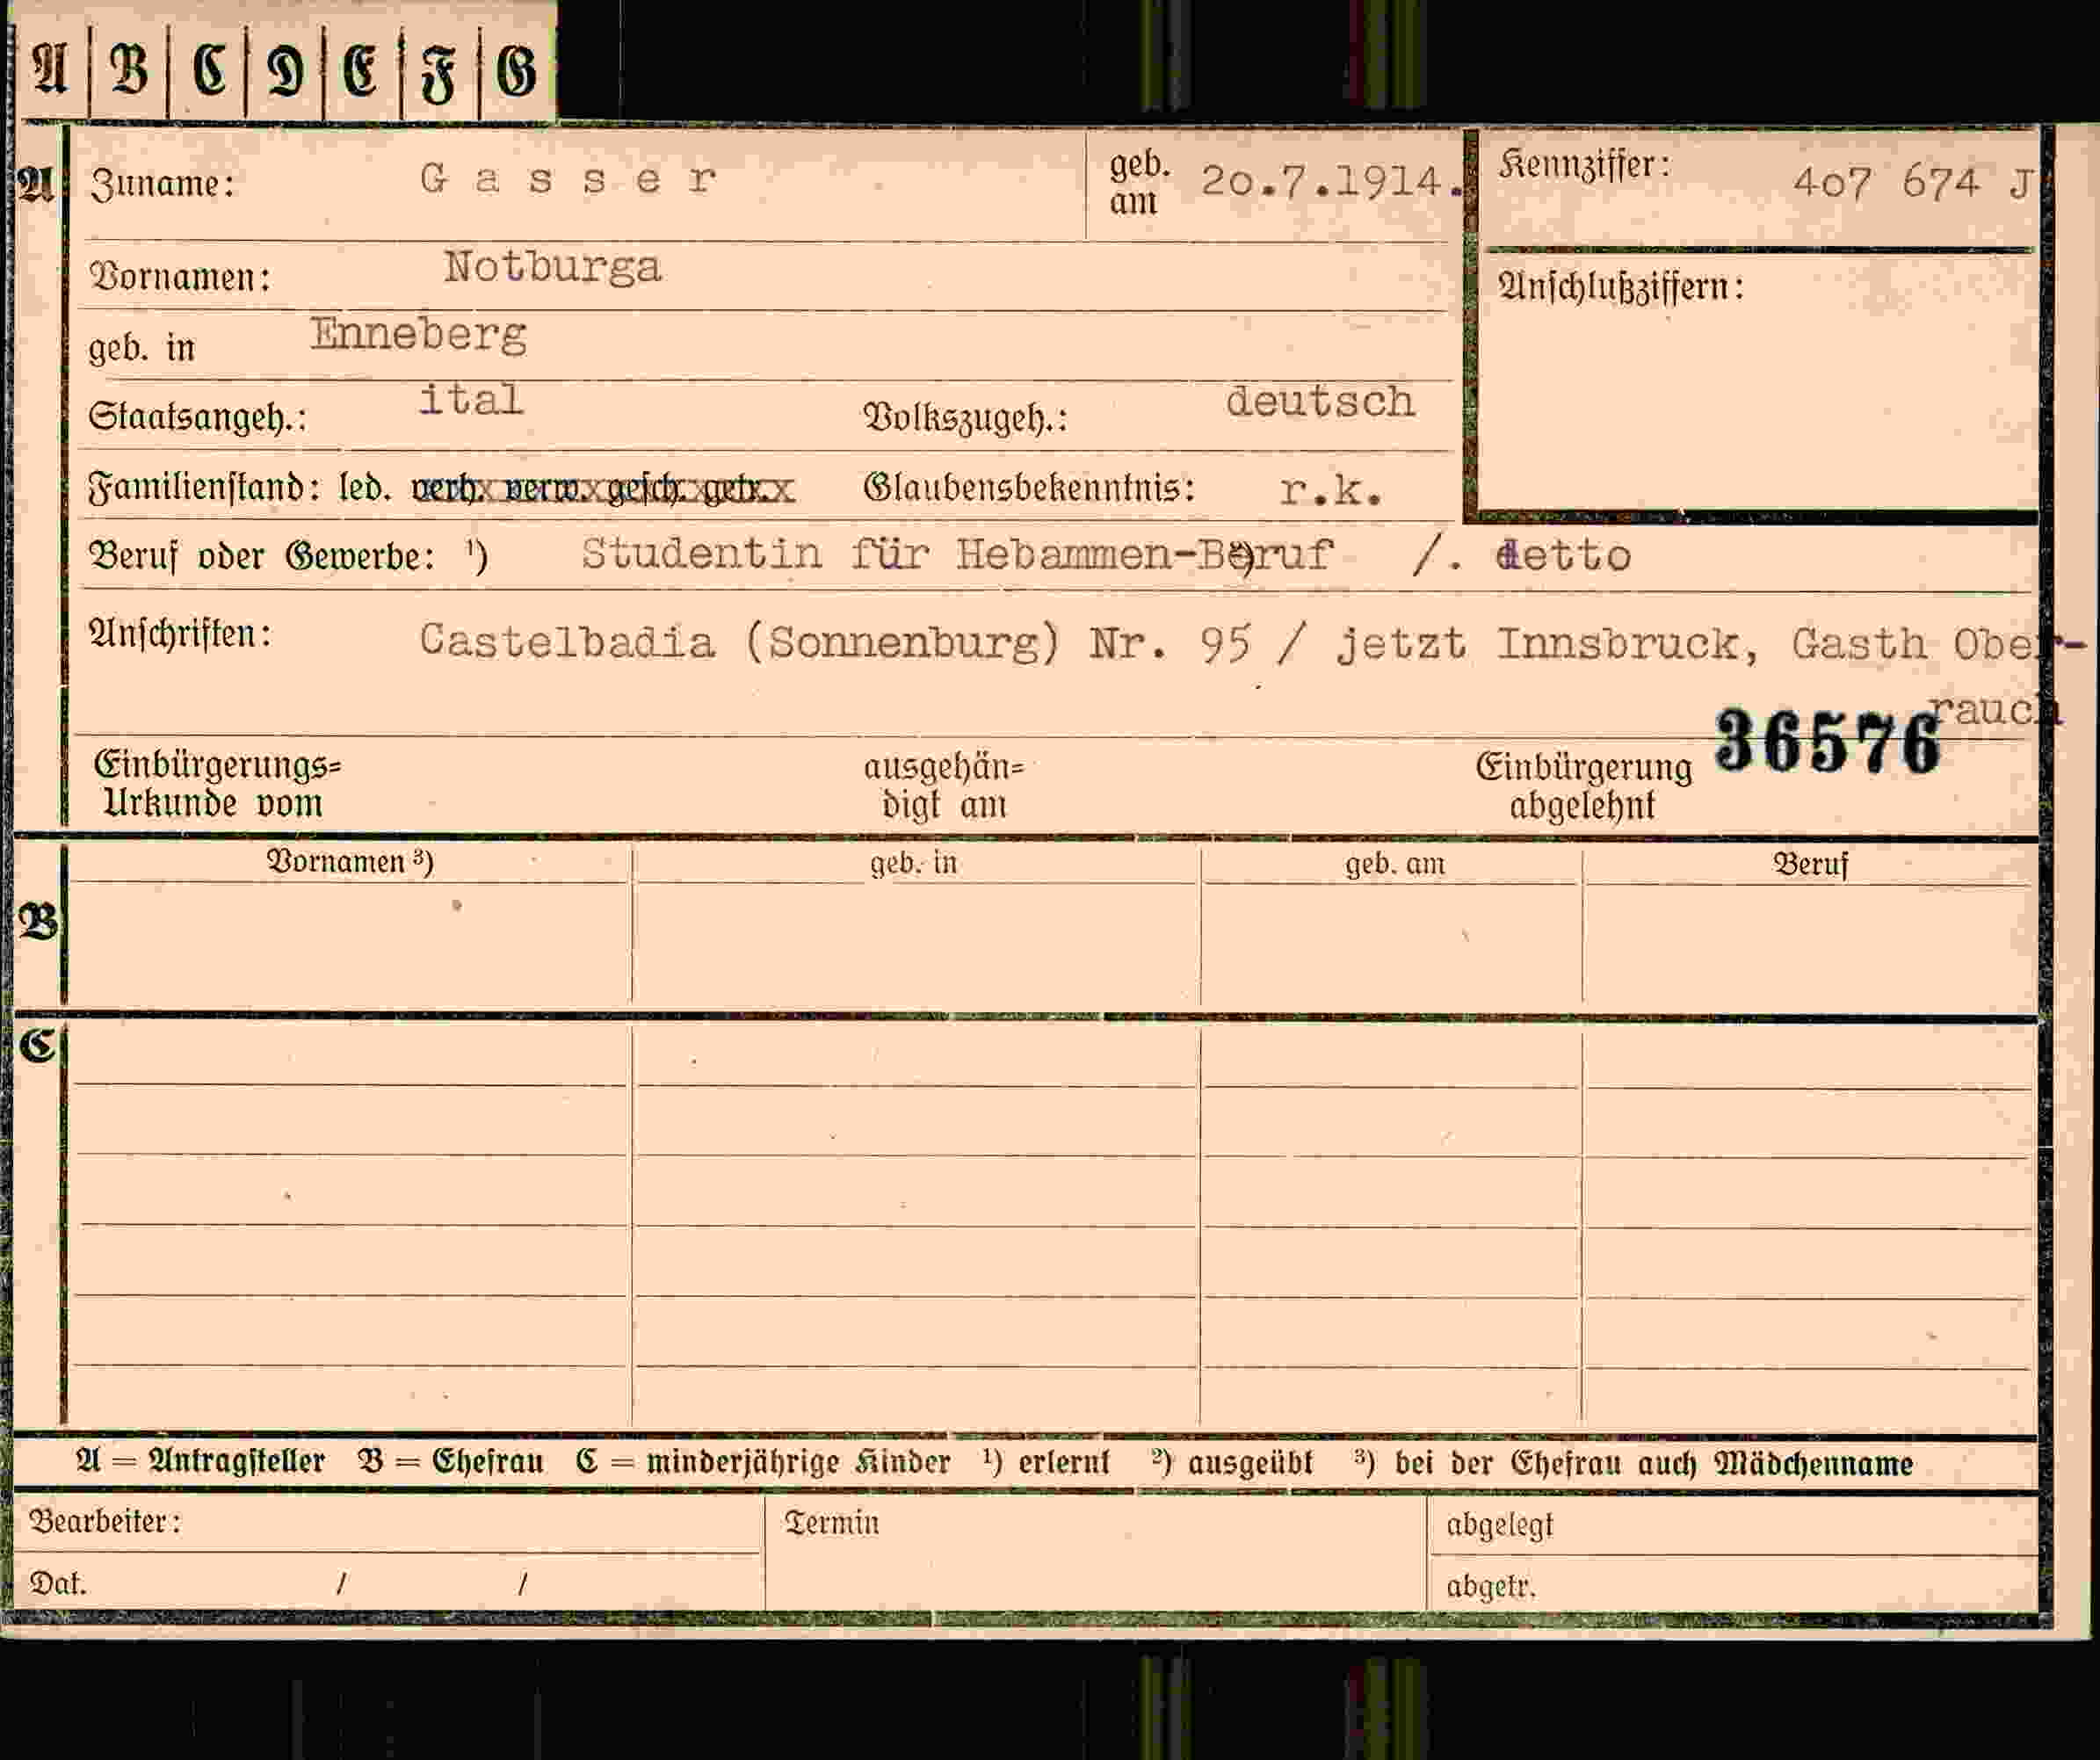The width and height of the screenshot is (2100, 1760).
Task: Click the crossed-out marital status options
Action: (603, 489)
